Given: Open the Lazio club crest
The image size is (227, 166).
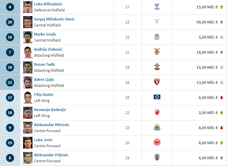Looking at the screenshot, I should tap(157, 21).
